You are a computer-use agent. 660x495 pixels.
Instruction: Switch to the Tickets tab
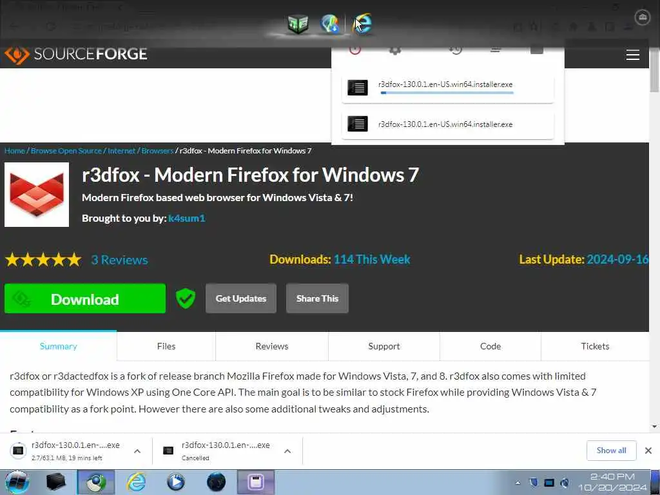click(x=595, y=346)
